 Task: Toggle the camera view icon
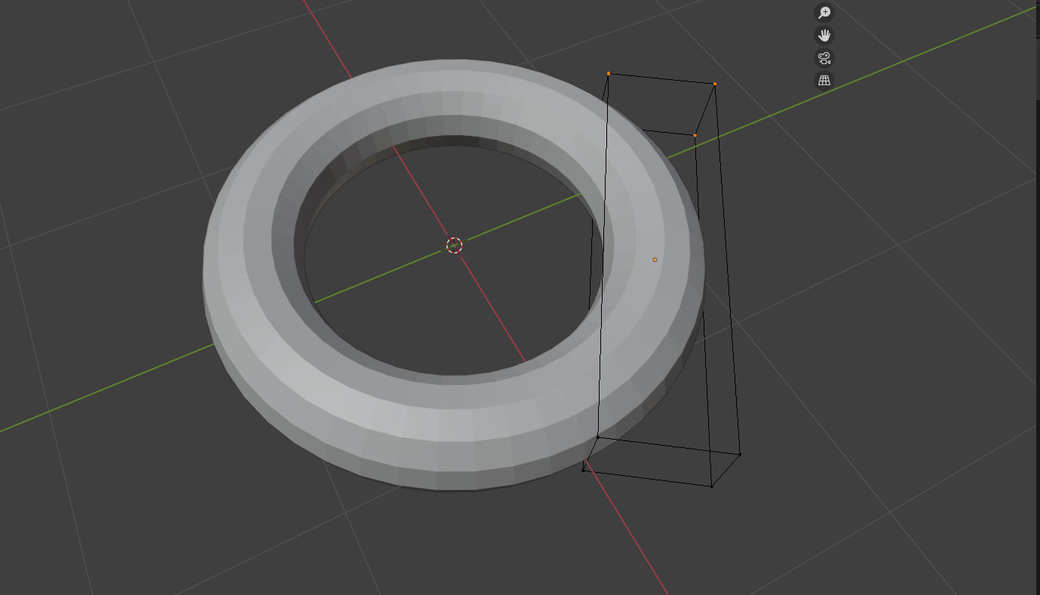click(x=824, y=58)
